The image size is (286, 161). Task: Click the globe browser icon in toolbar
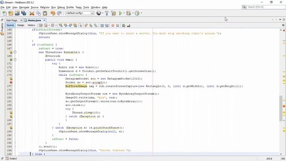pyautogui.click(x=99, y=13)
